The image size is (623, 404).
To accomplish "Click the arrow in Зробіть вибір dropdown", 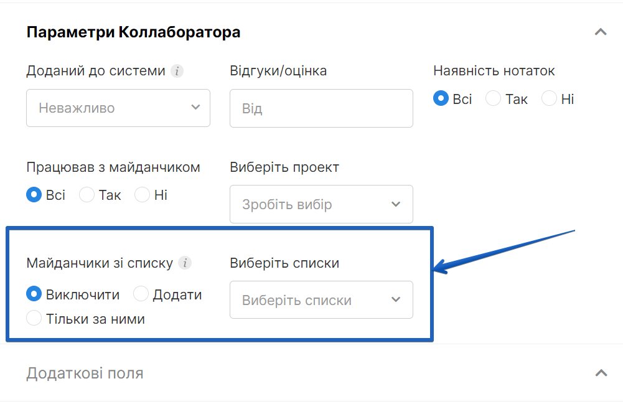I will [x=396, y=204].
